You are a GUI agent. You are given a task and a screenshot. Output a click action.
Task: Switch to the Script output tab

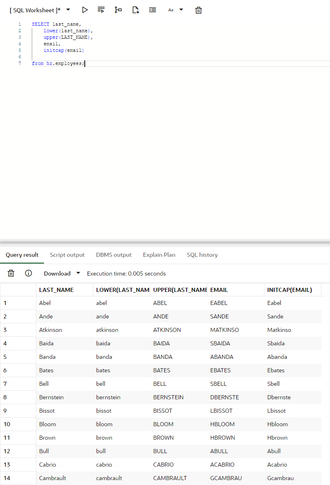click(x=67, y=255)
